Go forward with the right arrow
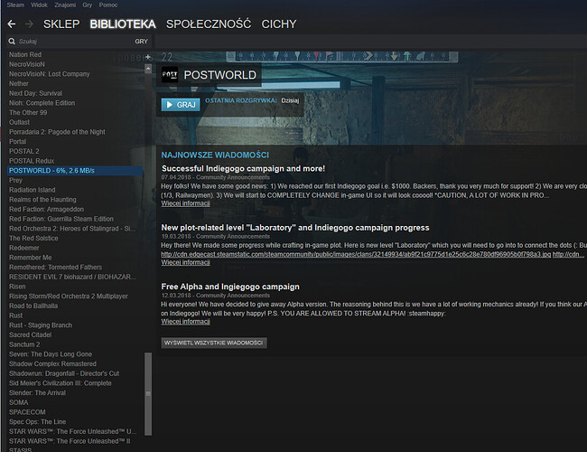The height and width of the screenshot is (452, 587). (29, 24)
